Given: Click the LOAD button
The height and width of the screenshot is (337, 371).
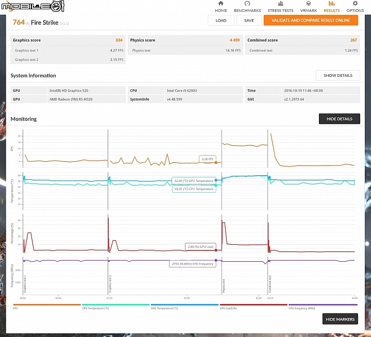Looking at the screenshot, I should [221, 20].
